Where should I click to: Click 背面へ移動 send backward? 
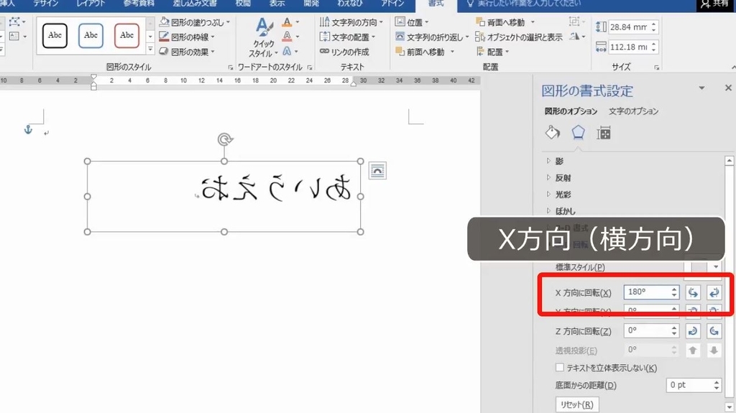(x=500, y=22)
